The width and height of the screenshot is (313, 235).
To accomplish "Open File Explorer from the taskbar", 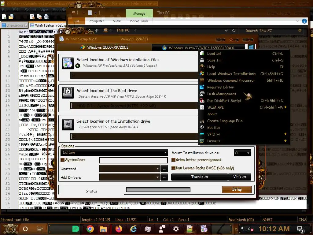I will pyautogui.click(x=103, y=229).
